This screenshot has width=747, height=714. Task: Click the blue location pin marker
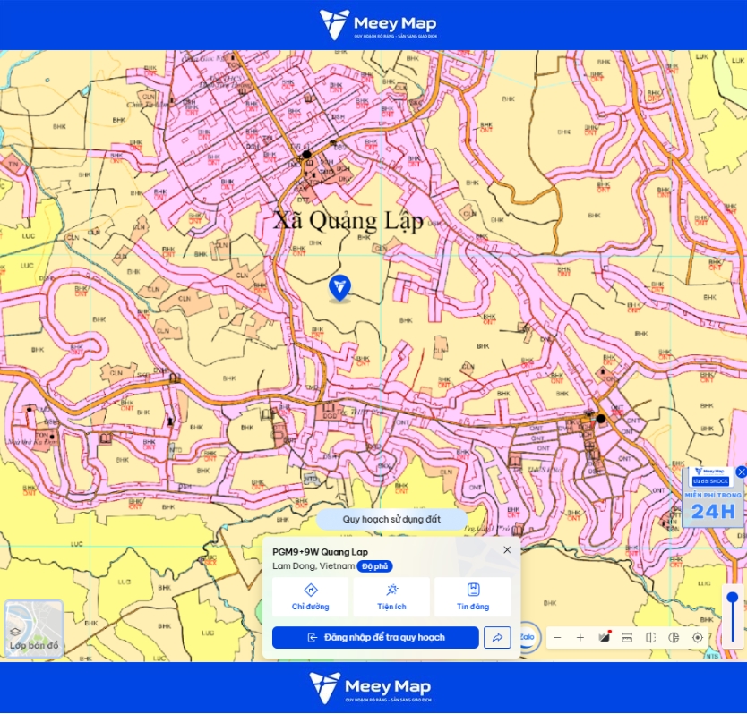(x=339, y=288)
